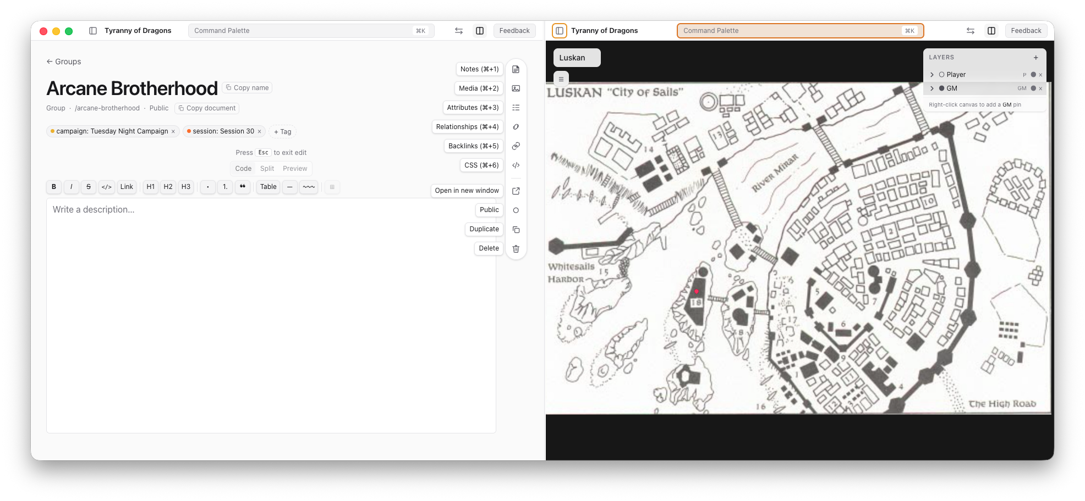Insert a numbered list
Image resolution: width=1085 pixels, height=501 pixels.
tap(225, 187)
